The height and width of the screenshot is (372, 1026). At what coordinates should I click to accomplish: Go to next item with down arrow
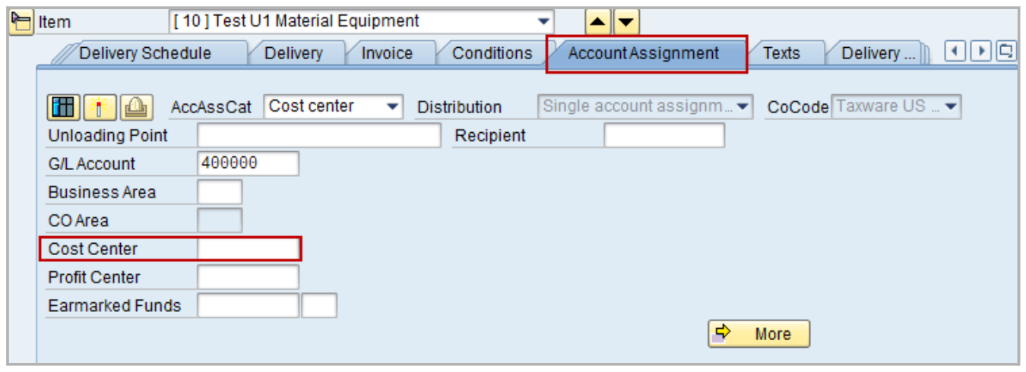[626, 22]
